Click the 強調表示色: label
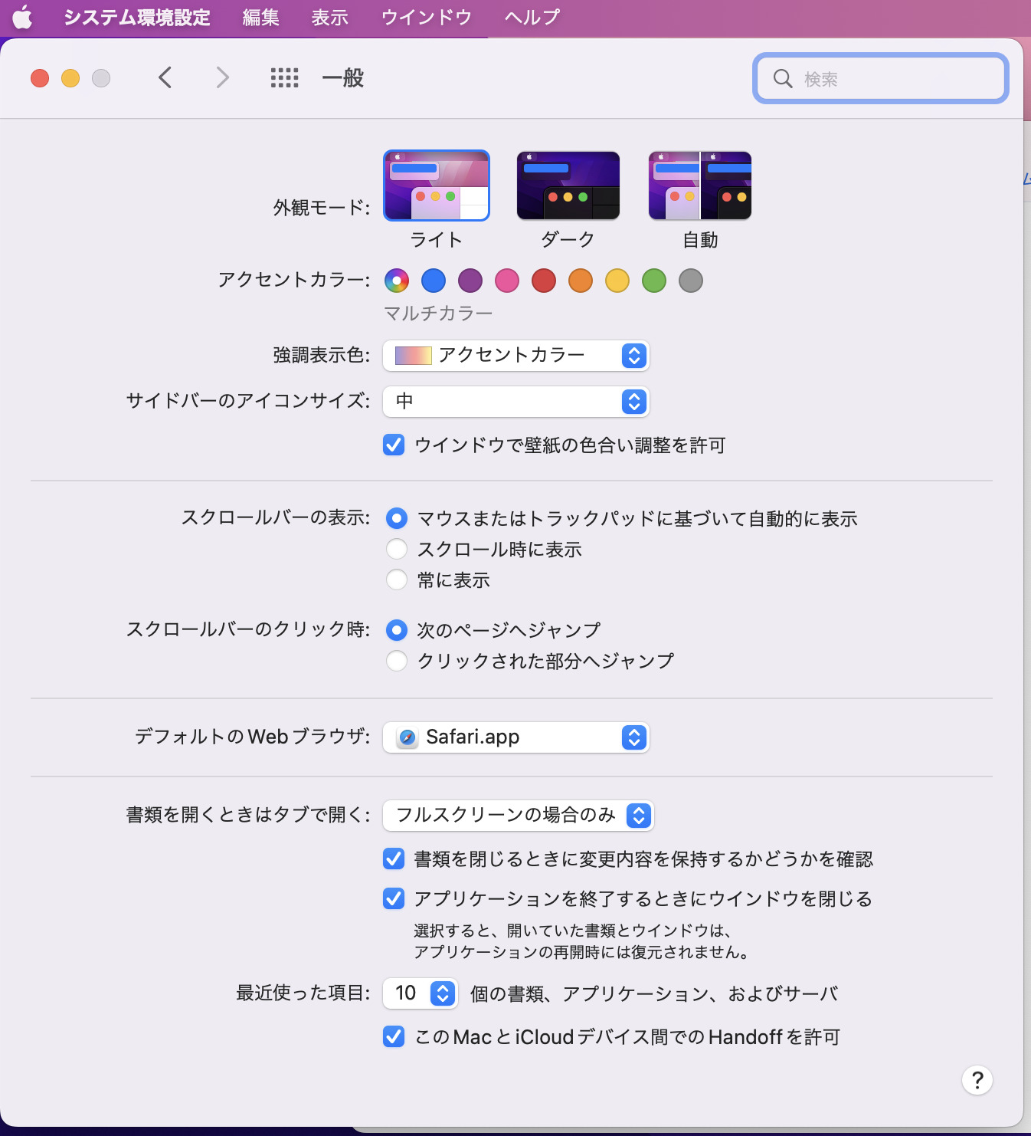This screenshot has width=1031, height=1136. pos(322,355)
